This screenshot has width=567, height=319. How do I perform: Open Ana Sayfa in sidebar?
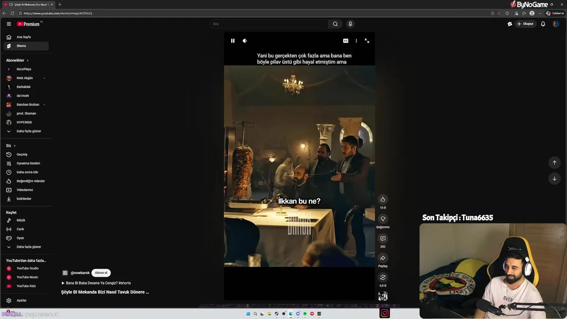point(26,37)
